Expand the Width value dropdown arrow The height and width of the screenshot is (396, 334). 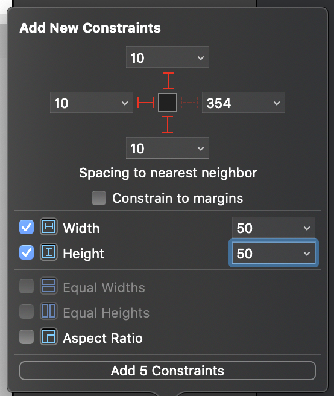307,228
